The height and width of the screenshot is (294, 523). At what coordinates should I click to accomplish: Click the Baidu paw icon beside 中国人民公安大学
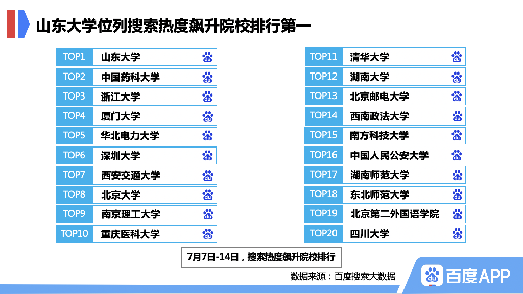tap(456, 155)
